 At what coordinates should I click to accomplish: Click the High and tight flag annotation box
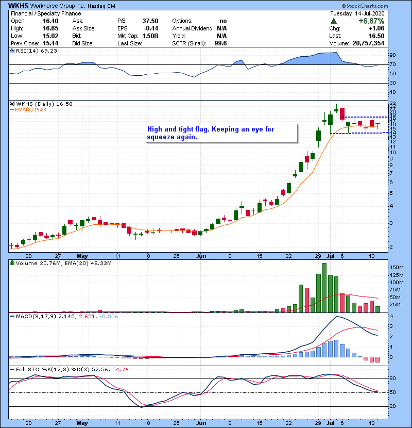pos(221,133)
